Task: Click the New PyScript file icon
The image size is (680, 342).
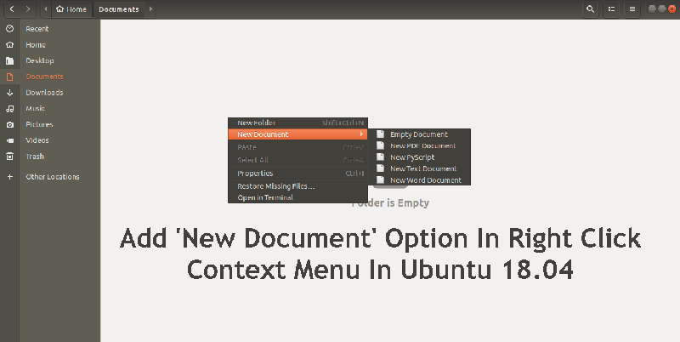Action: pos(380,157)
